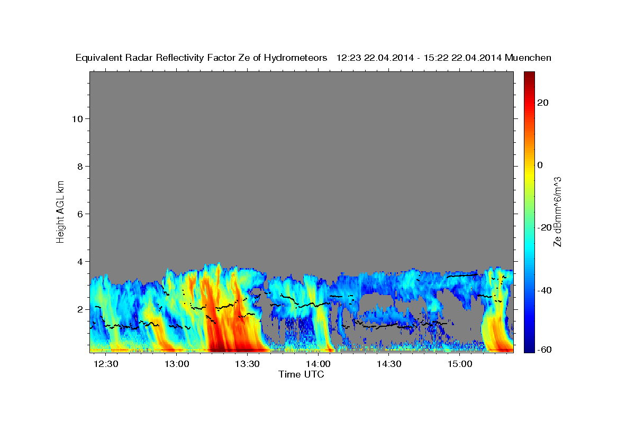Click the height tick label 8

(x=80, y=166)
